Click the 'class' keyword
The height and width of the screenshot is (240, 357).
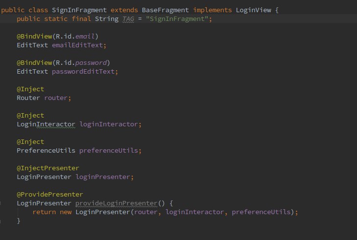click(x=38, y=10)
